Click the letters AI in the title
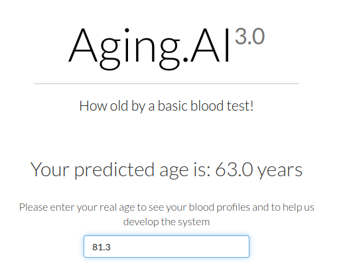The height and width of the screenshot is (263, 345). coord(210,45)
